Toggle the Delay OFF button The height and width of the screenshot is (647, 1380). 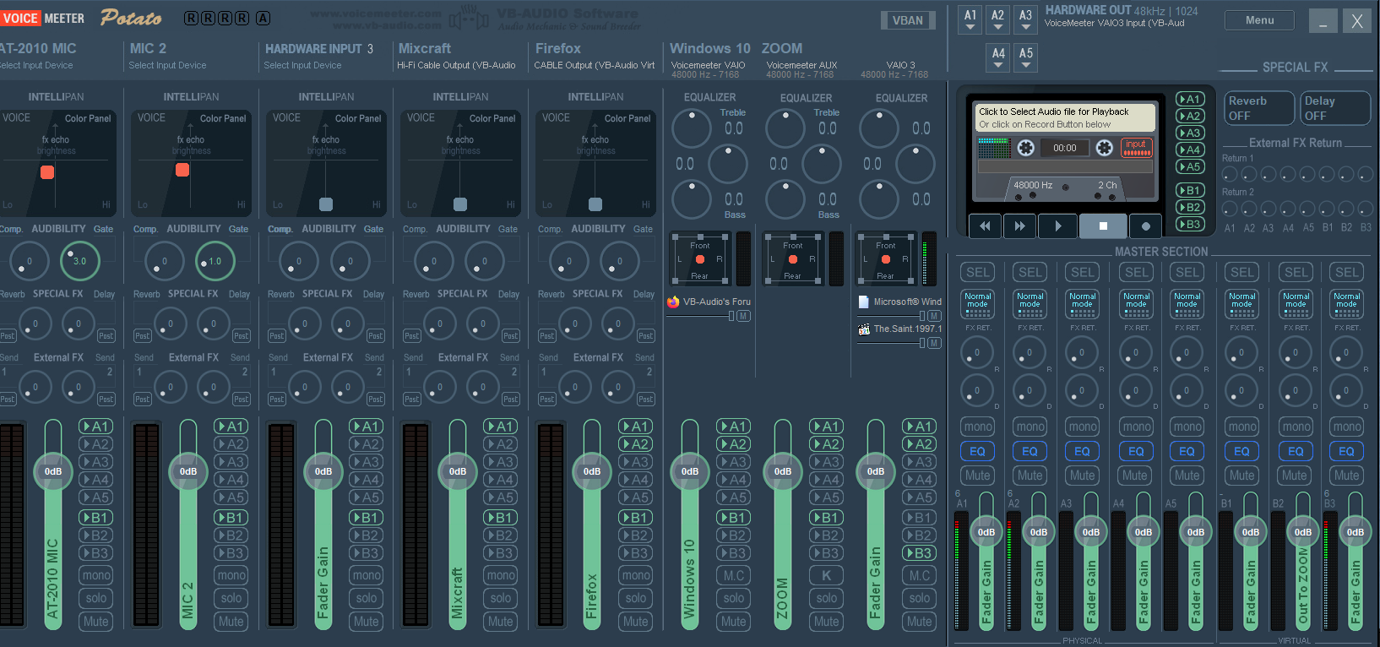[1334, 108]
